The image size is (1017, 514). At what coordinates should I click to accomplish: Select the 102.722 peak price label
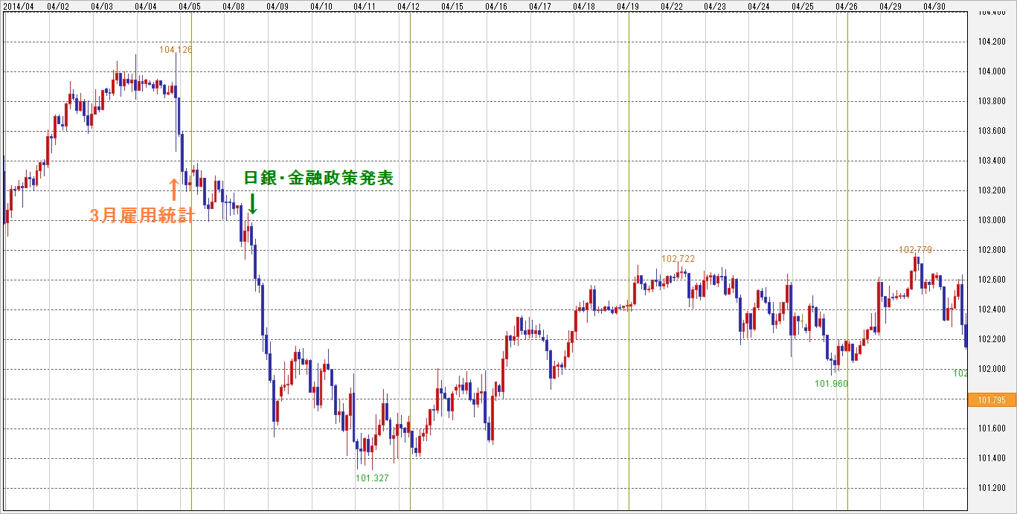678,259
